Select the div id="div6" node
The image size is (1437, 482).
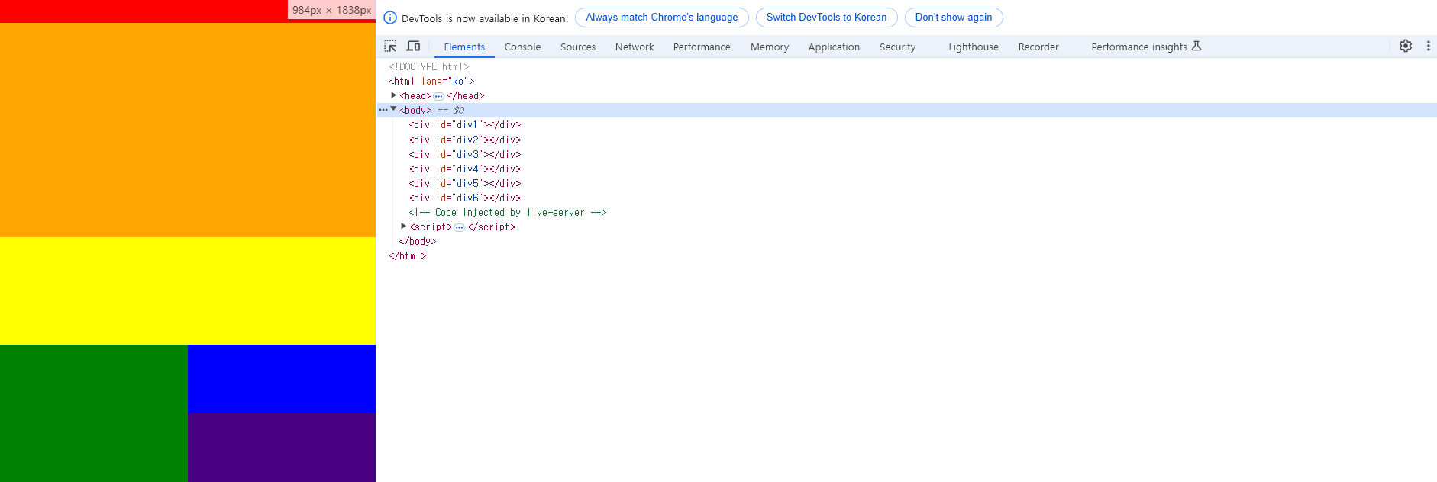pyautogui.click(x=465, y=198)
